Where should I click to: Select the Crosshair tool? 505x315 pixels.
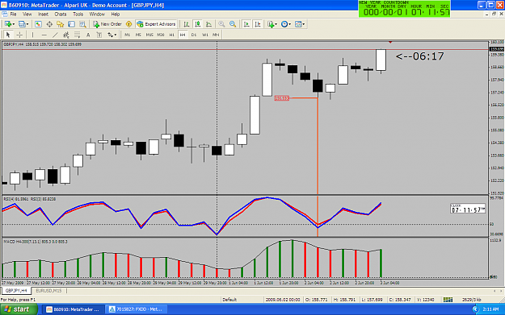[x=19, y=35]
